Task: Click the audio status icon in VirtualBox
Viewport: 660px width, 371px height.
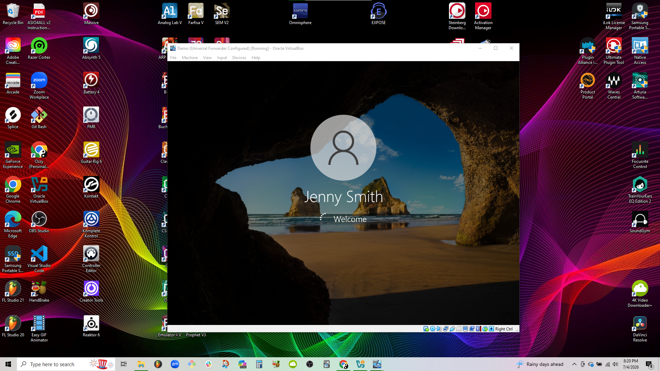Action: click(x=439, y=329)
